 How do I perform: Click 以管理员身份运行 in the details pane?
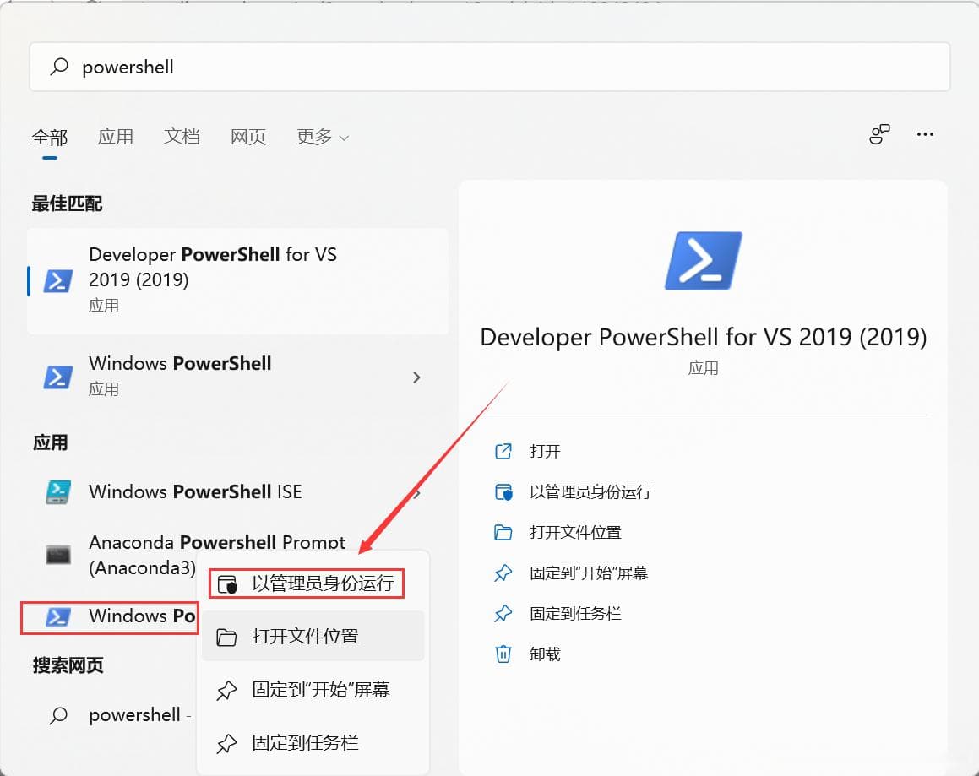click(x=590, y=492)
